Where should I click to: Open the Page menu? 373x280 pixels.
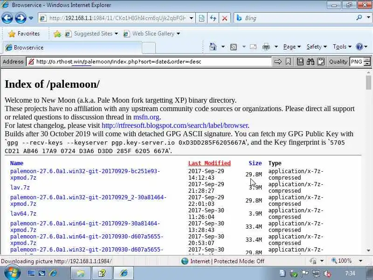coord(292,47)
